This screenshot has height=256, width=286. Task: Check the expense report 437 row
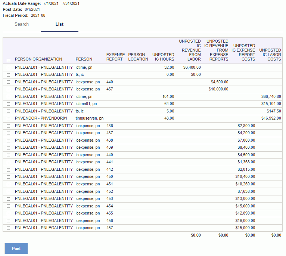click(8, 133)
